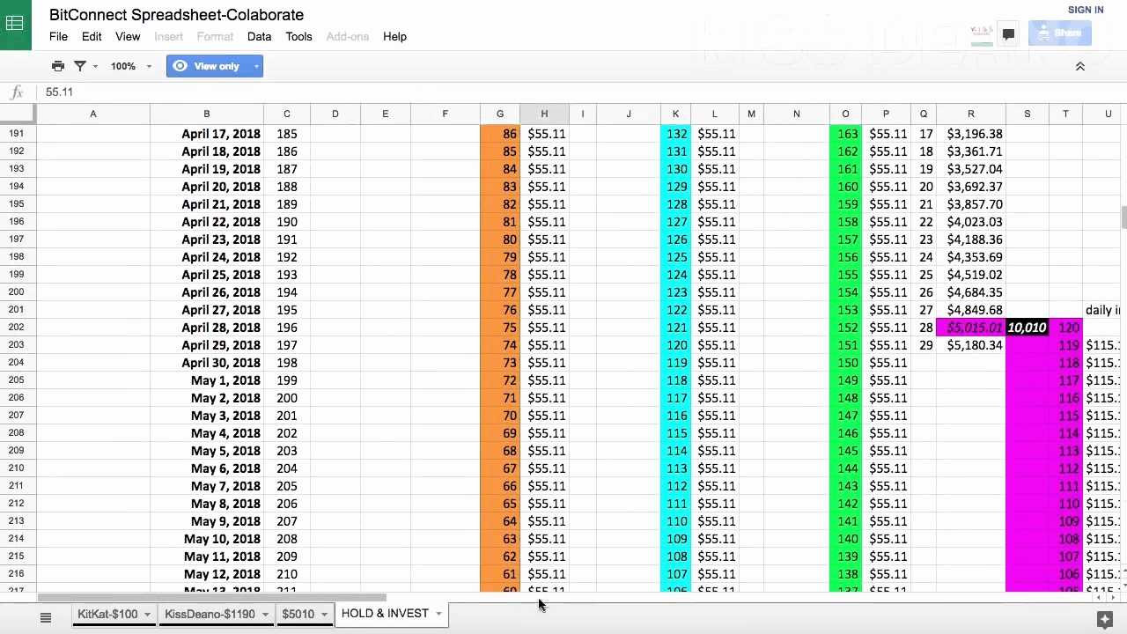The height and width of the screenshot is (634, 1127).
Task: Click orange cell 86 in column G
Action: click(x=500, y=134)
